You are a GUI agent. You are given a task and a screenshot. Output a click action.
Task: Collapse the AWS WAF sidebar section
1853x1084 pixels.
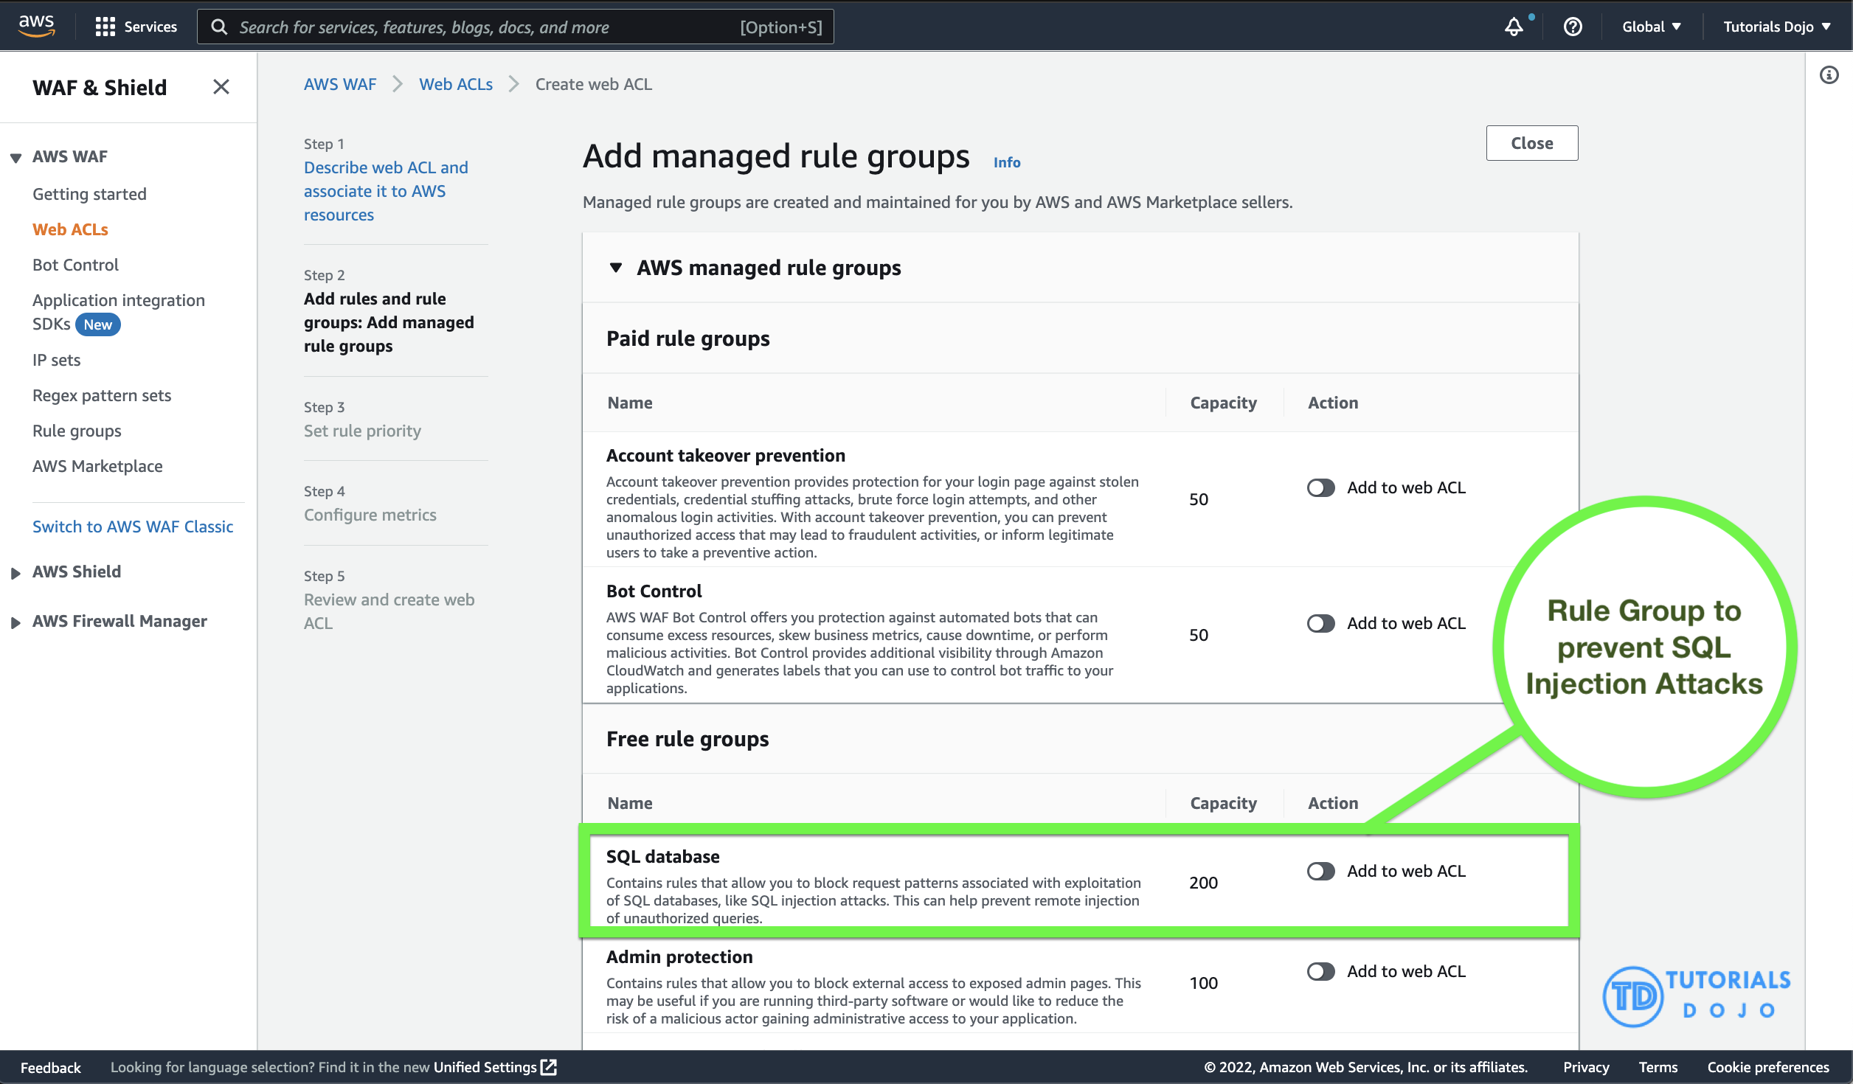[15, 157]
